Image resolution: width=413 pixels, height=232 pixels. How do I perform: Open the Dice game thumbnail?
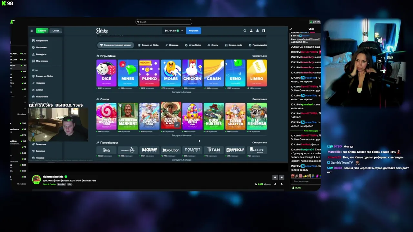106,73
